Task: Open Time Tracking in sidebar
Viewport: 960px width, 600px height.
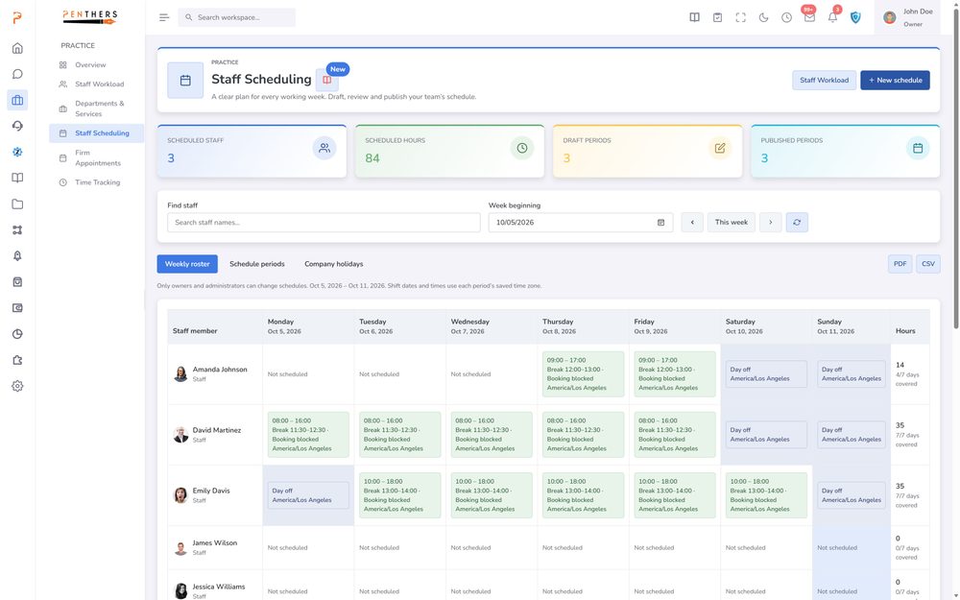Action: pos(96,182)
